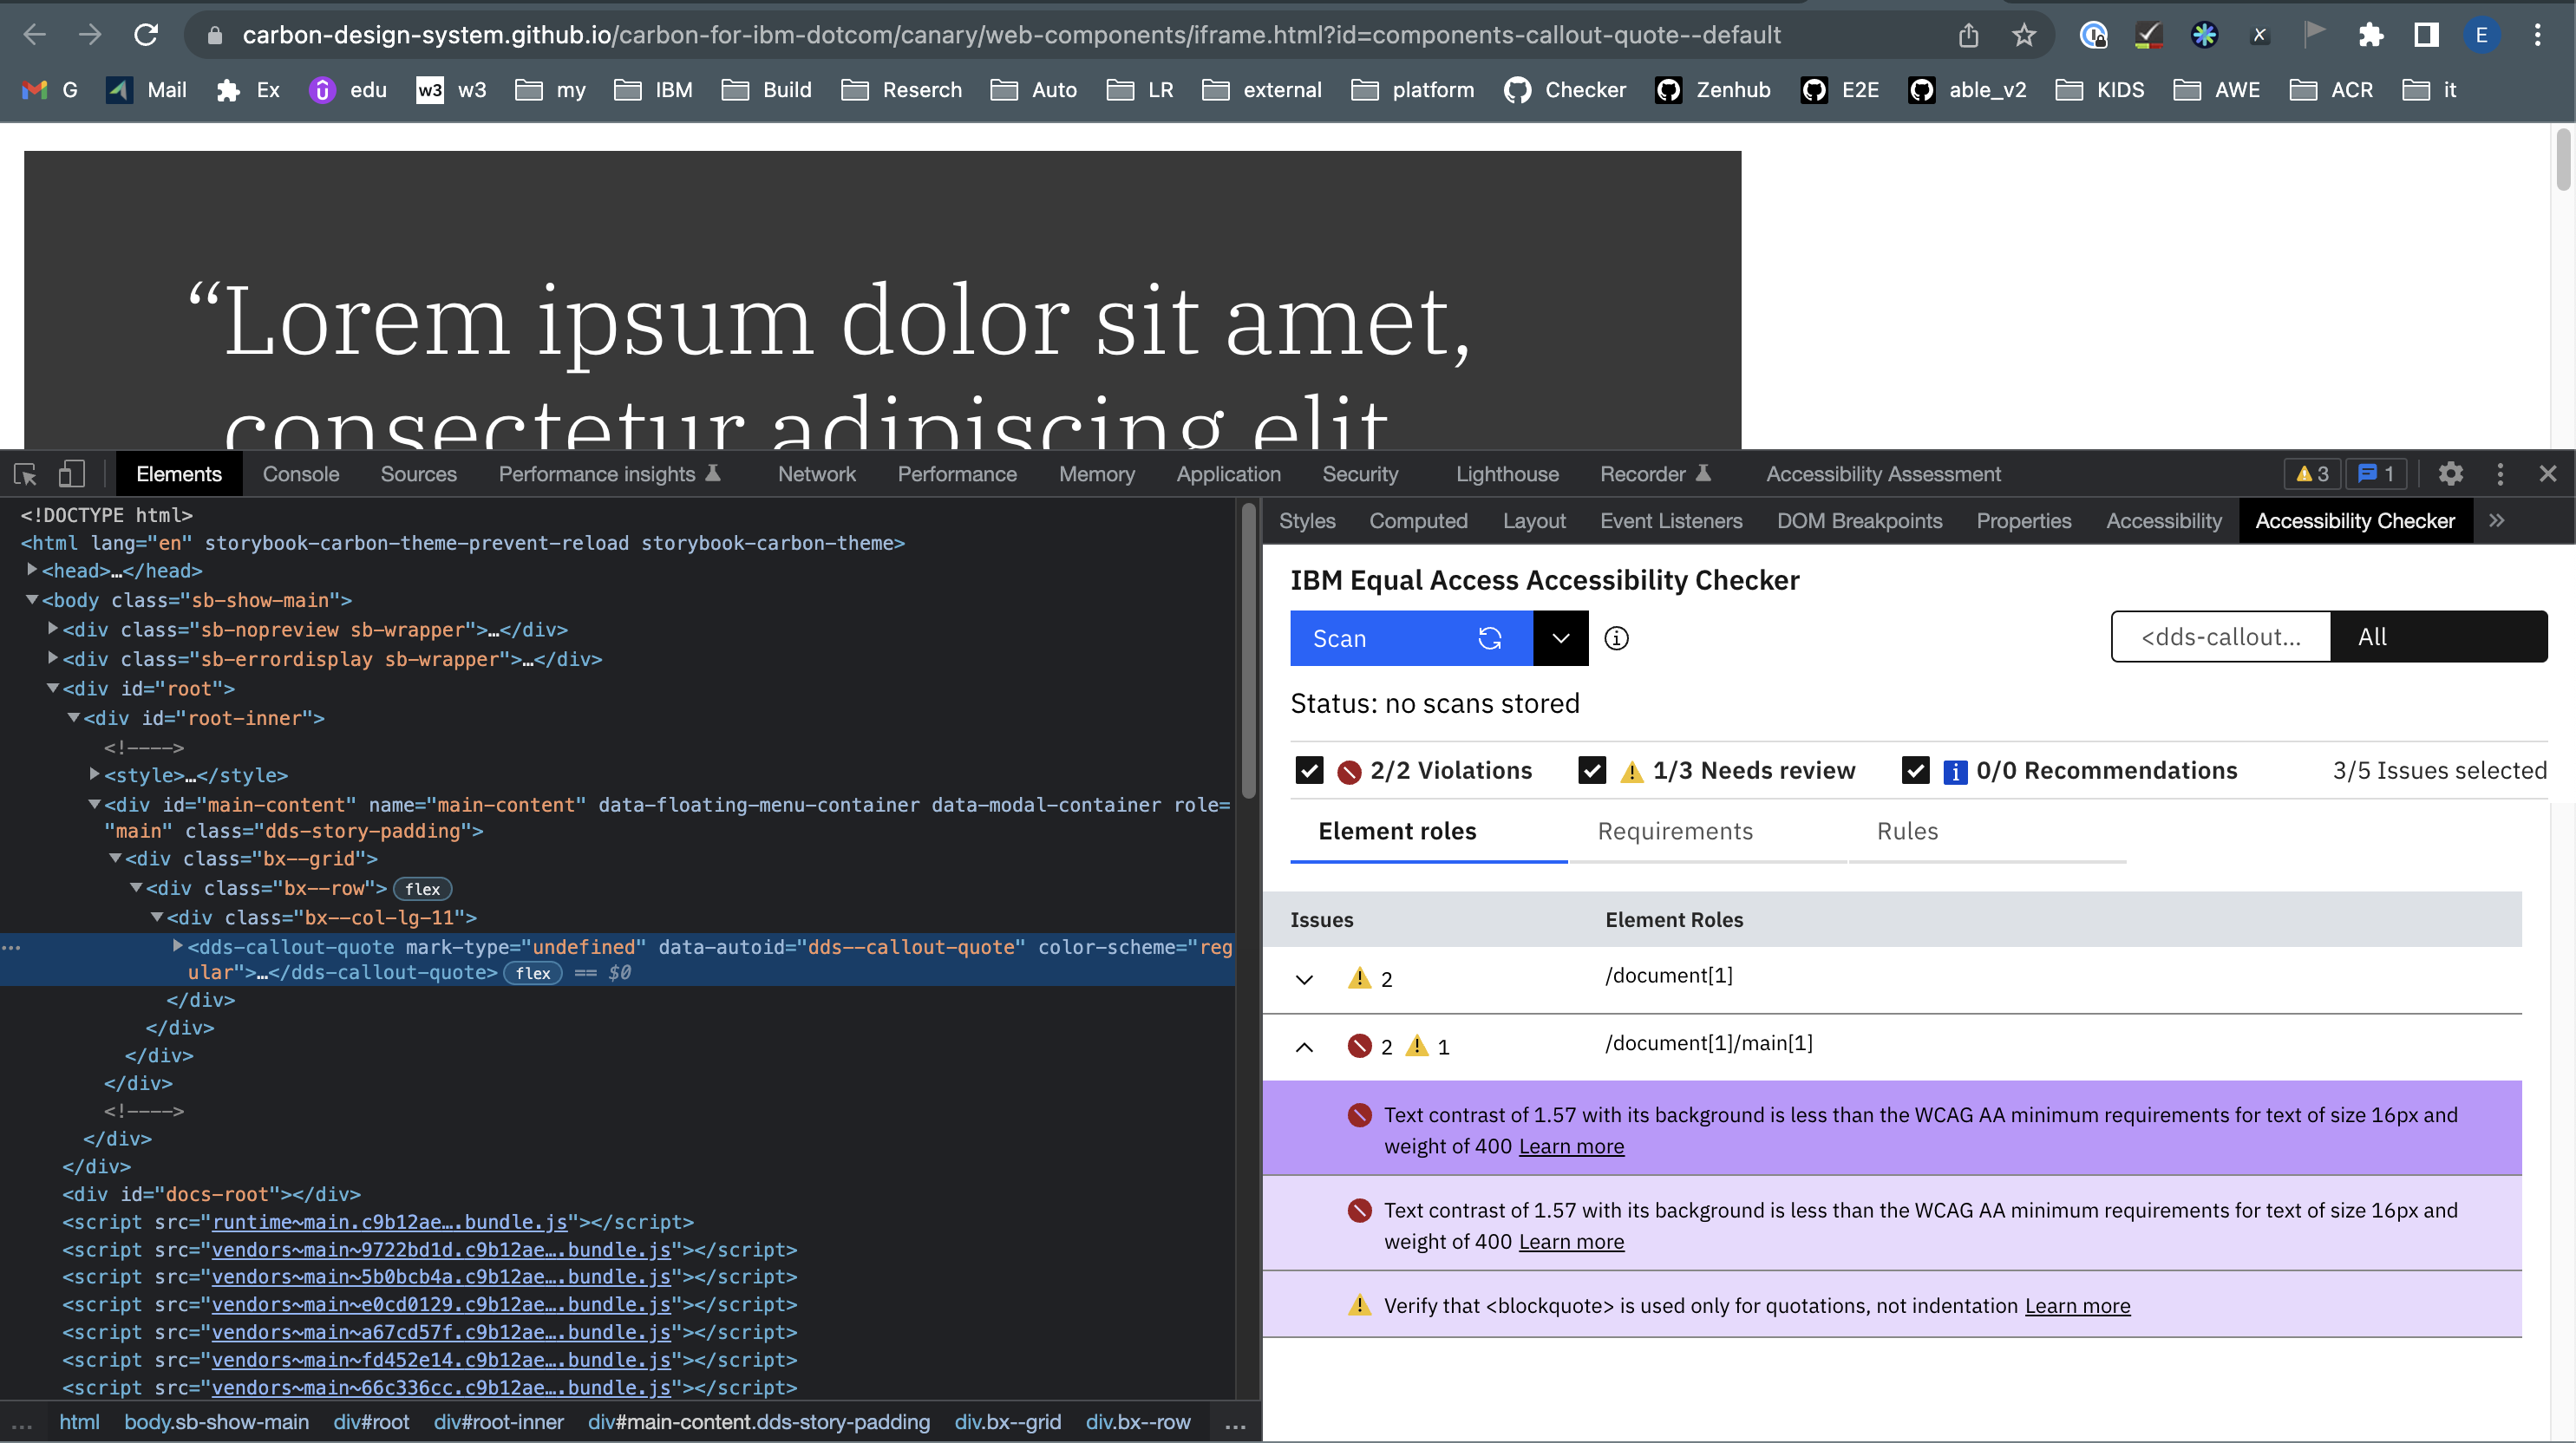
Task: Click the 3 warnings counter icon
Action: [2311, 474]
